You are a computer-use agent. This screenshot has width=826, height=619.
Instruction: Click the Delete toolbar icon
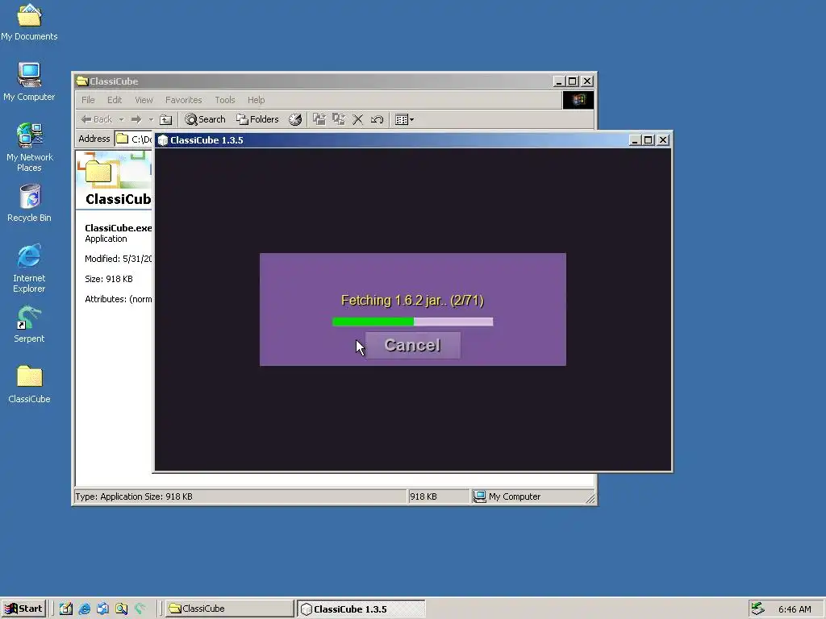[357, 119]
